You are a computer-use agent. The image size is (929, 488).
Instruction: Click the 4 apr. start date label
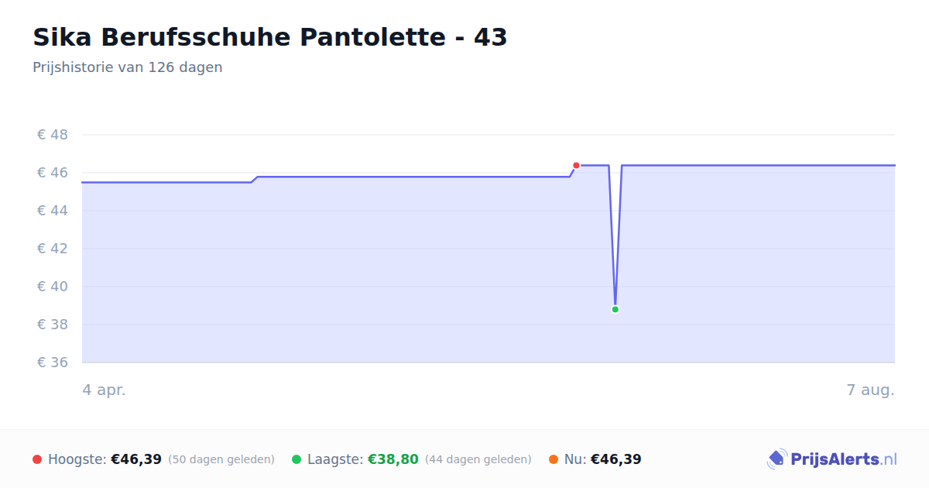(104, 390)
